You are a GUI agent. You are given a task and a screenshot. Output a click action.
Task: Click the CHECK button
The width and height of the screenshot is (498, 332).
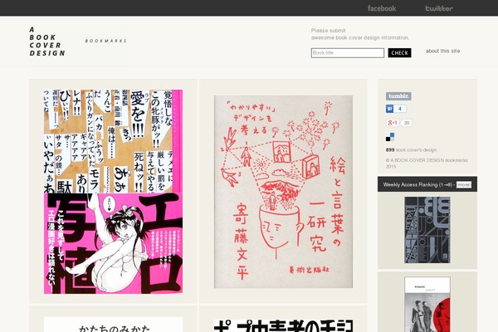399,53
